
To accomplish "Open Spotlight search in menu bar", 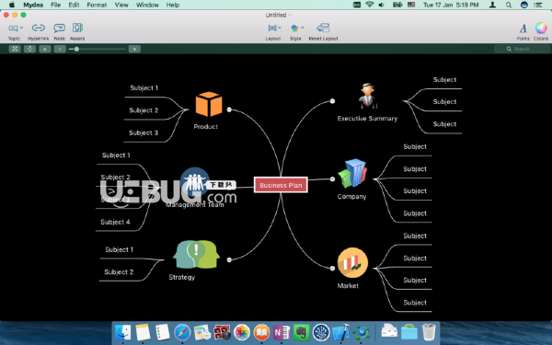I will [509, 5].
